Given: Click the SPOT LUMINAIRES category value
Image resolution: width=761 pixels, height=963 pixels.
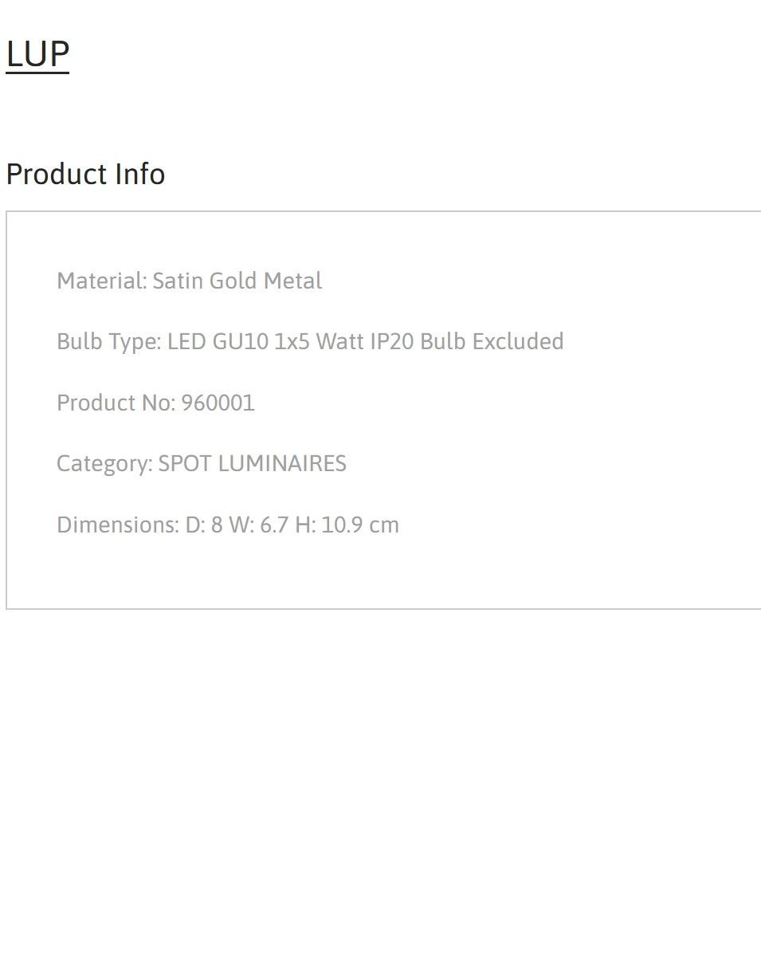Looking at the screenshot, I should pyautogui.click(x=252, y=463).
